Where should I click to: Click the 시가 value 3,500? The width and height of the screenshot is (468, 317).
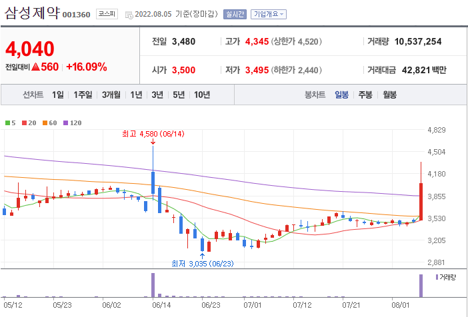[183, 70]
